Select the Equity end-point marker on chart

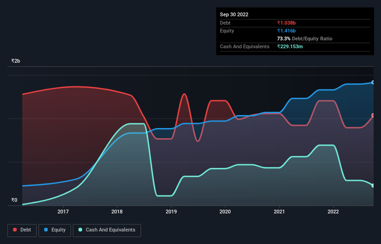tap(373, 83)
